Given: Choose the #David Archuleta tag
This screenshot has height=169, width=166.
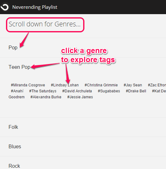Looking at the screenshot, I should pyautogui.click(x=77, y=91).
